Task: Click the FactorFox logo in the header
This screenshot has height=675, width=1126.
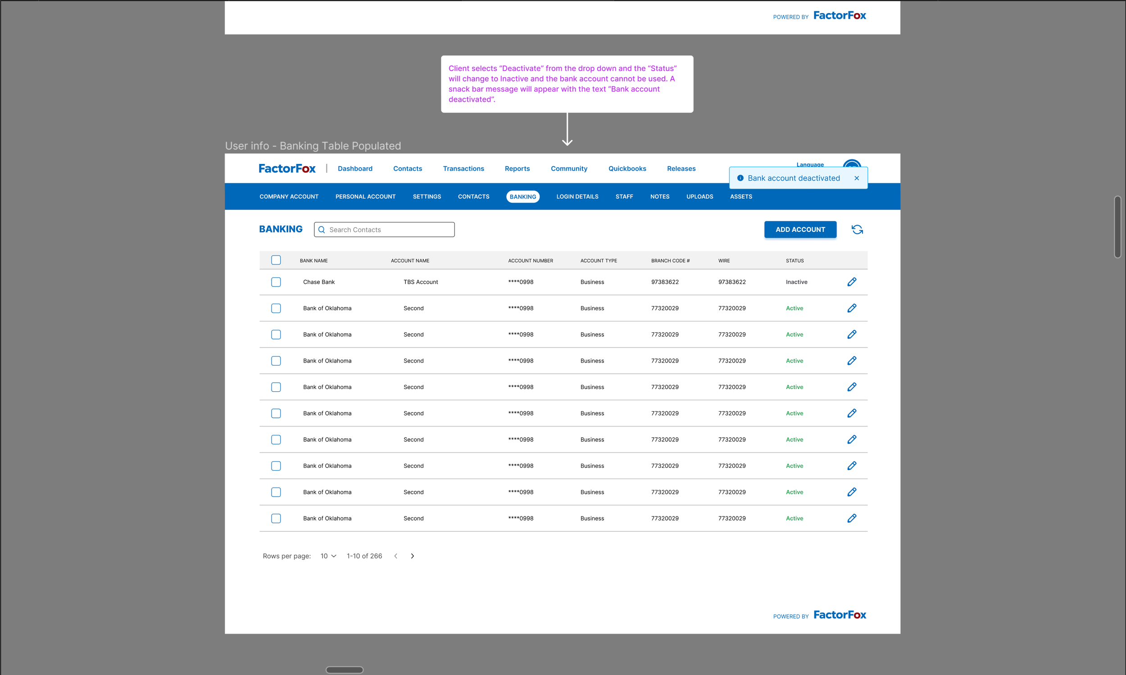Action: (286, 169)
